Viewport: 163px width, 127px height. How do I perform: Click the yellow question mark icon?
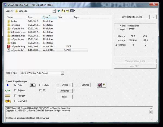pyautogui.click(x=104, y=85)
